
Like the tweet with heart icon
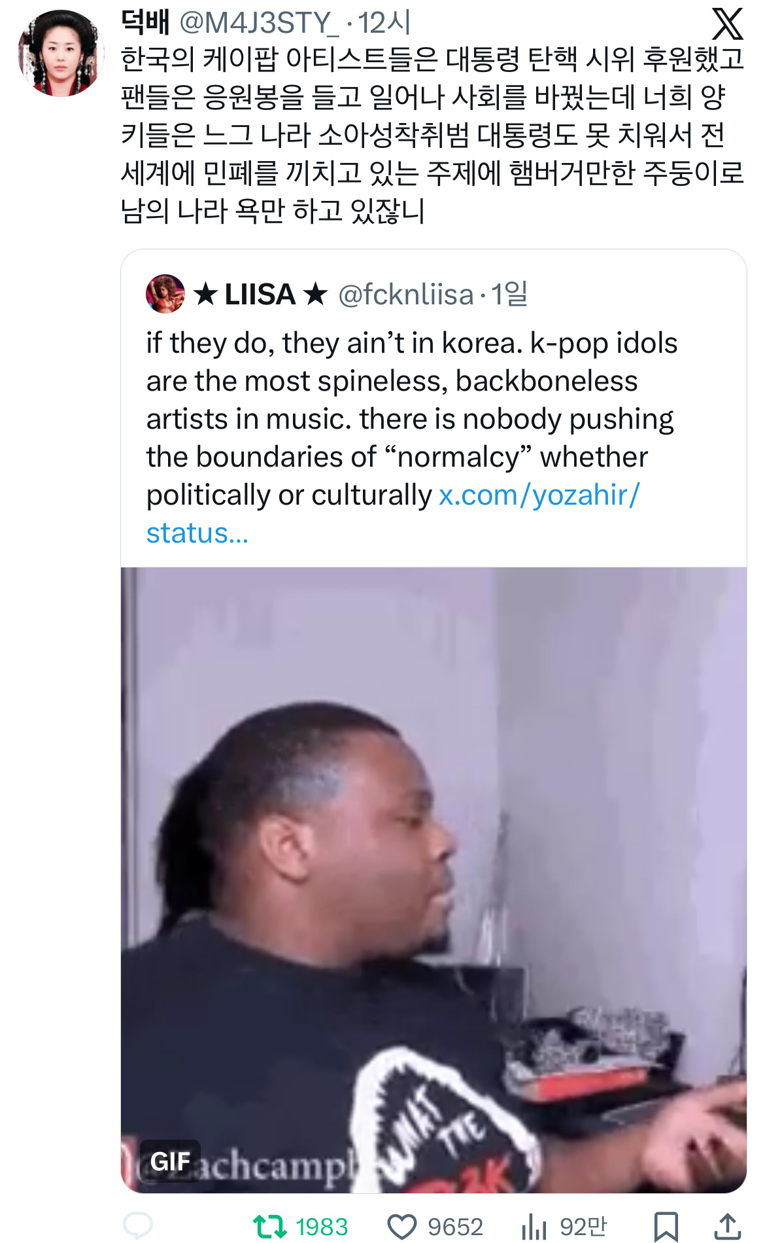tap(402, 1226)
